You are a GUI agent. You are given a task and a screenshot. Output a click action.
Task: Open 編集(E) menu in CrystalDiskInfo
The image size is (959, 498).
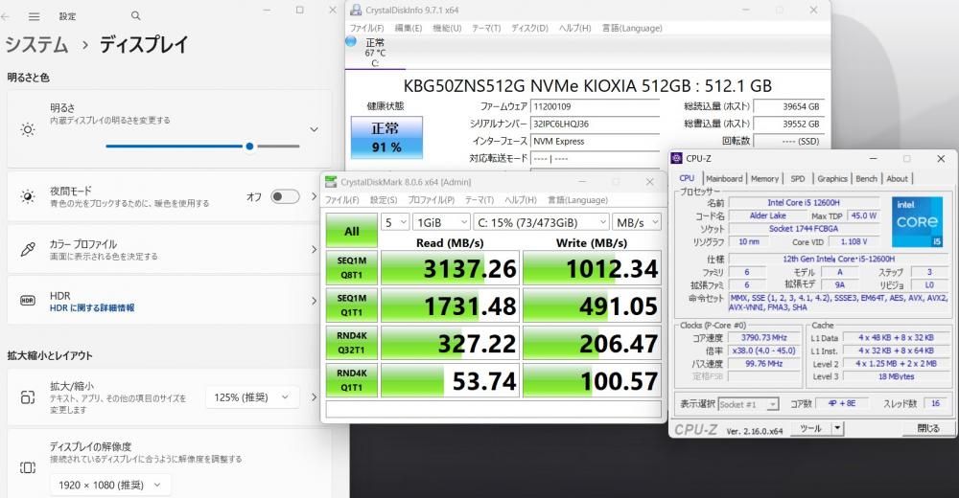[408, 28]
